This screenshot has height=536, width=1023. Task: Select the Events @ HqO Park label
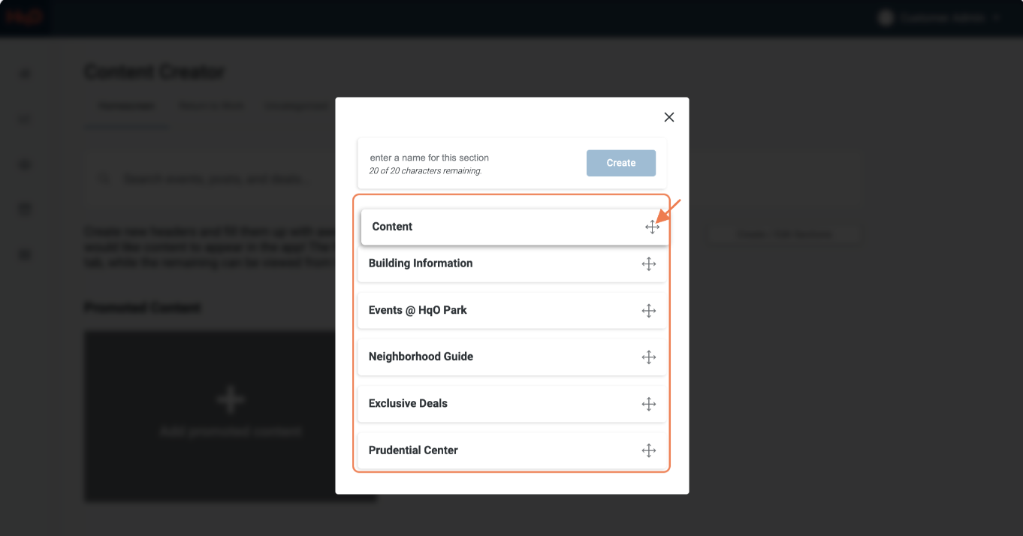(418, 310)
